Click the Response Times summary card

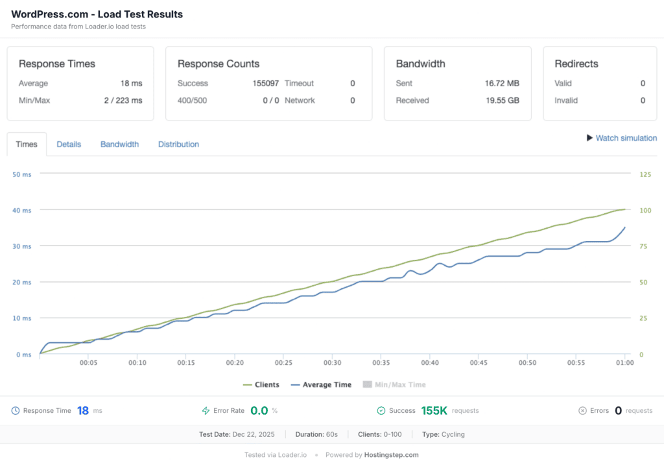[x=80, y=83]
